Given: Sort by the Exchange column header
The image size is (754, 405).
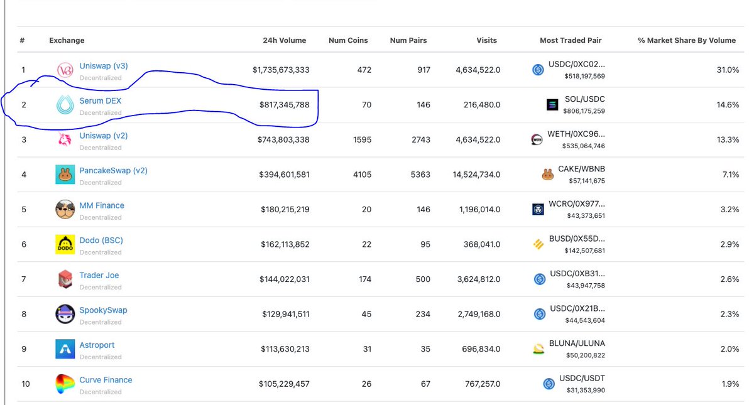Looking at the screenshot, I should pos(67,40).
